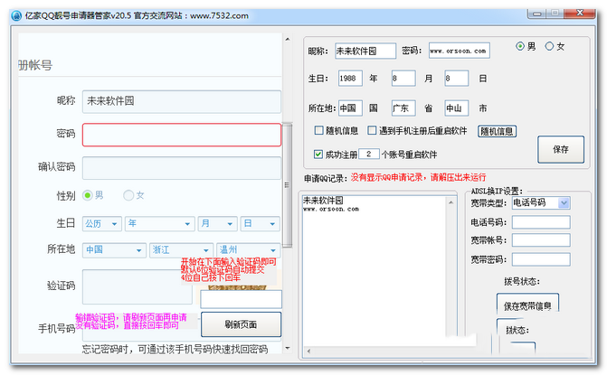
Task: Select 男 gender in registration form
Action: 88,195
